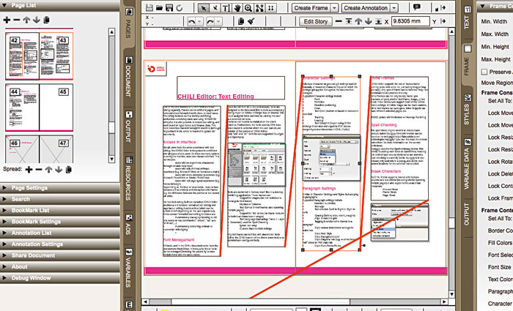The width and height of the screenshot is (513, 311).
Task: Click the Move up arrow beside Edit Story
Action: click(358, 21)
